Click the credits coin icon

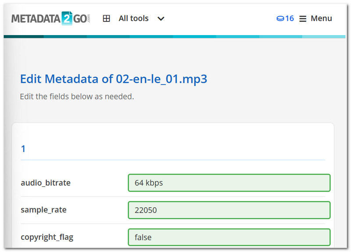point(280,18)
